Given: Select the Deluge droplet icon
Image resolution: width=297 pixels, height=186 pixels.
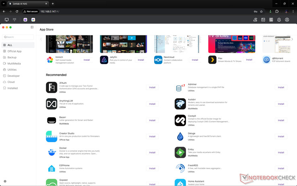Looking at the screenshot, I should pyautogui.click(x=180, y=136).
